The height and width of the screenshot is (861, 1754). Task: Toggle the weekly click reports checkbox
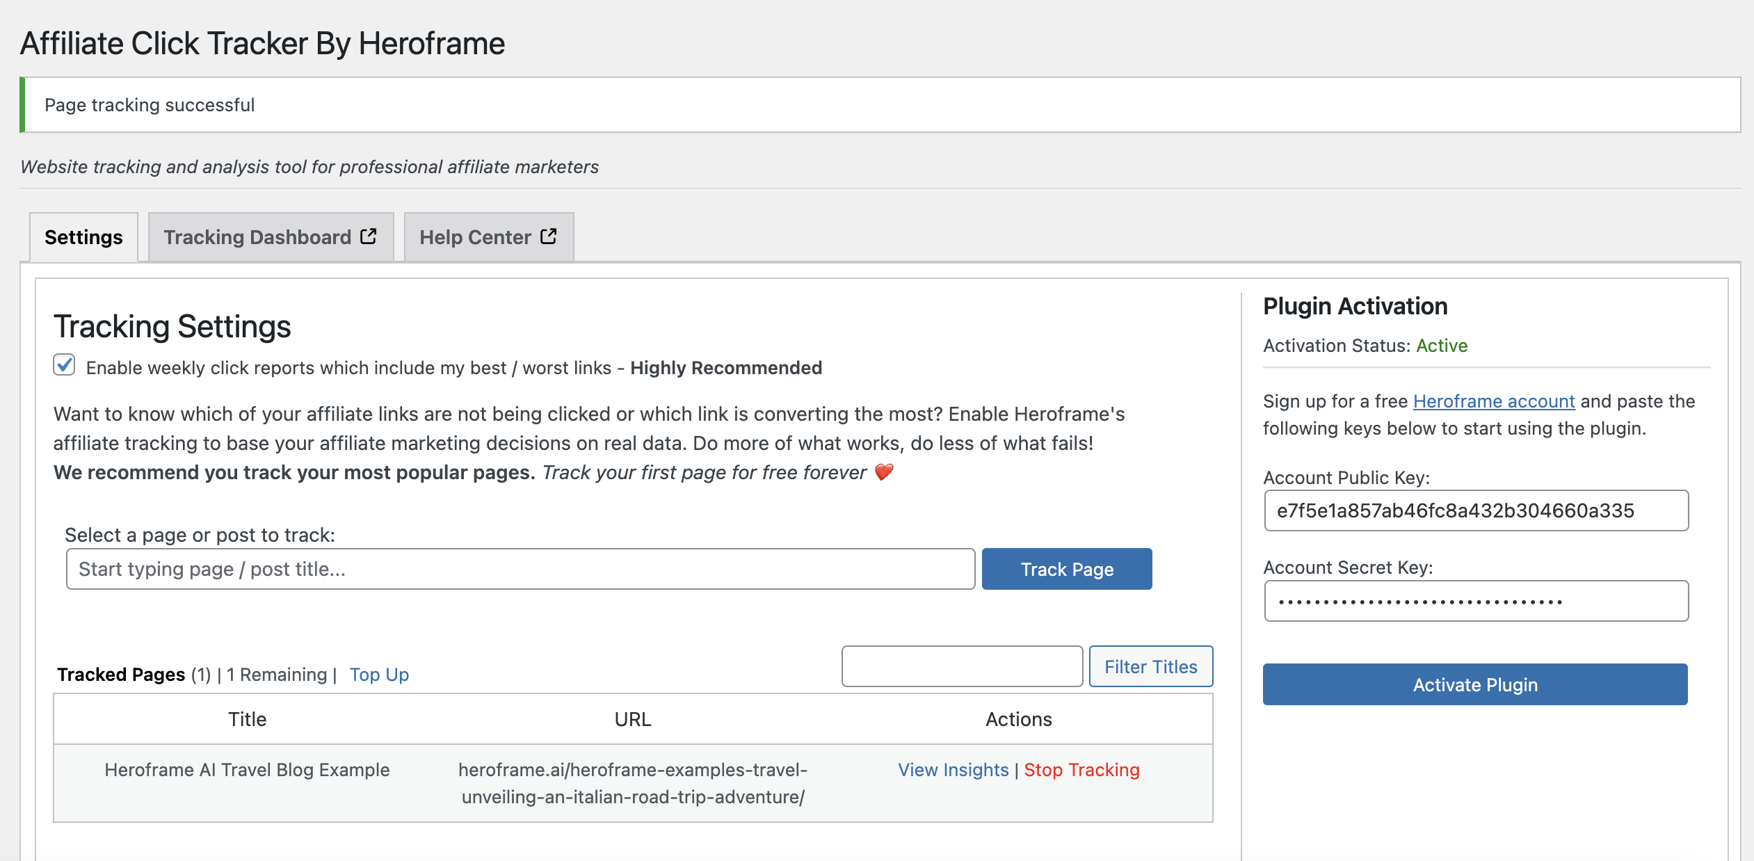tap(64, 365)
